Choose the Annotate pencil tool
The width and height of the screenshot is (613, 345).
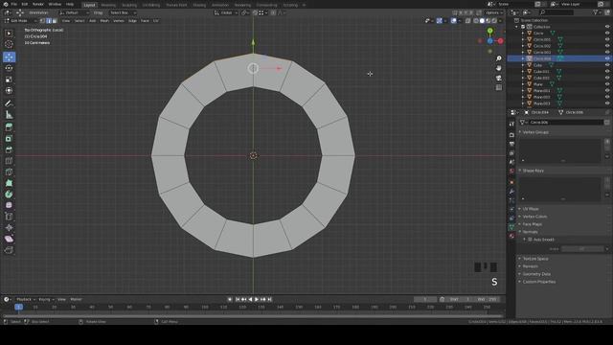pyautogui.click(x=9, y=103)
